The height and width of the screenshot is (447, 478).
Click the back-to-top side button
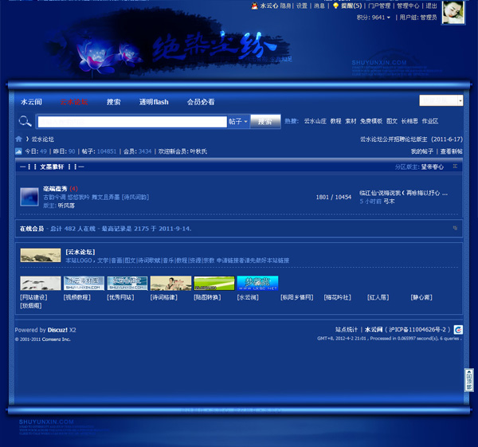(x=469, y=380)
